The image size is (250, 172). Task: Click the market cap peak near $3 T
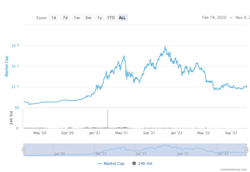tap(165, 47)
